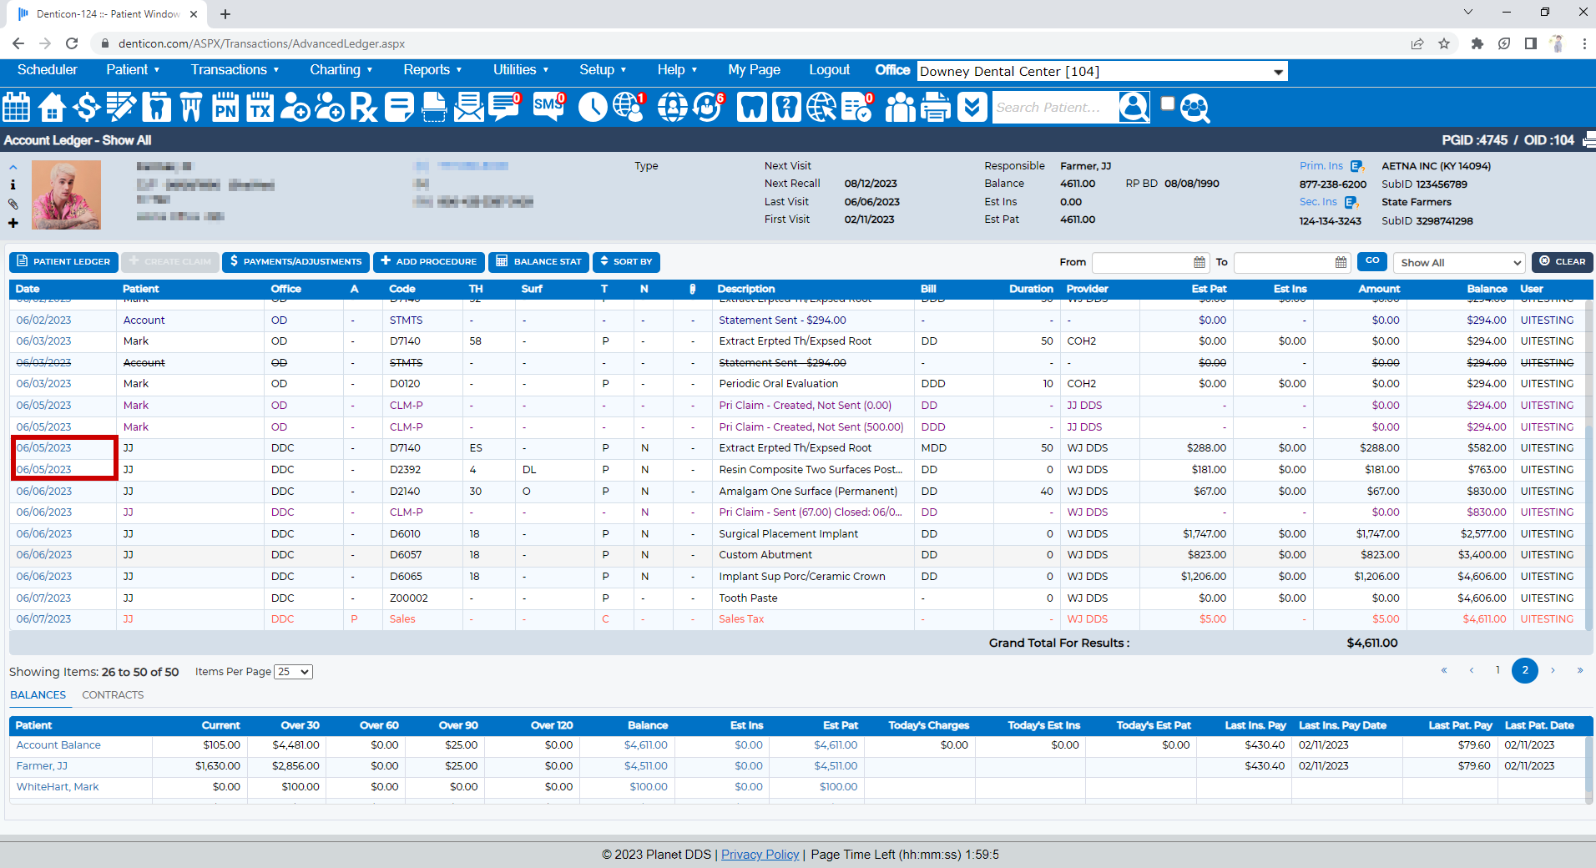This screenshot has height=868, width=1596.
Task: Click the Patient Ledger button
Action: point(63,262)
